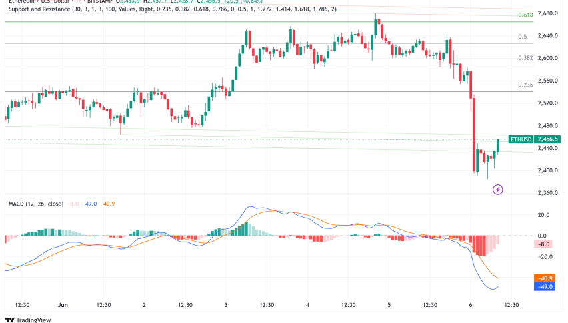Click the date label 3 on time axis
The image size is (568, 323).
tap(226, 305)
